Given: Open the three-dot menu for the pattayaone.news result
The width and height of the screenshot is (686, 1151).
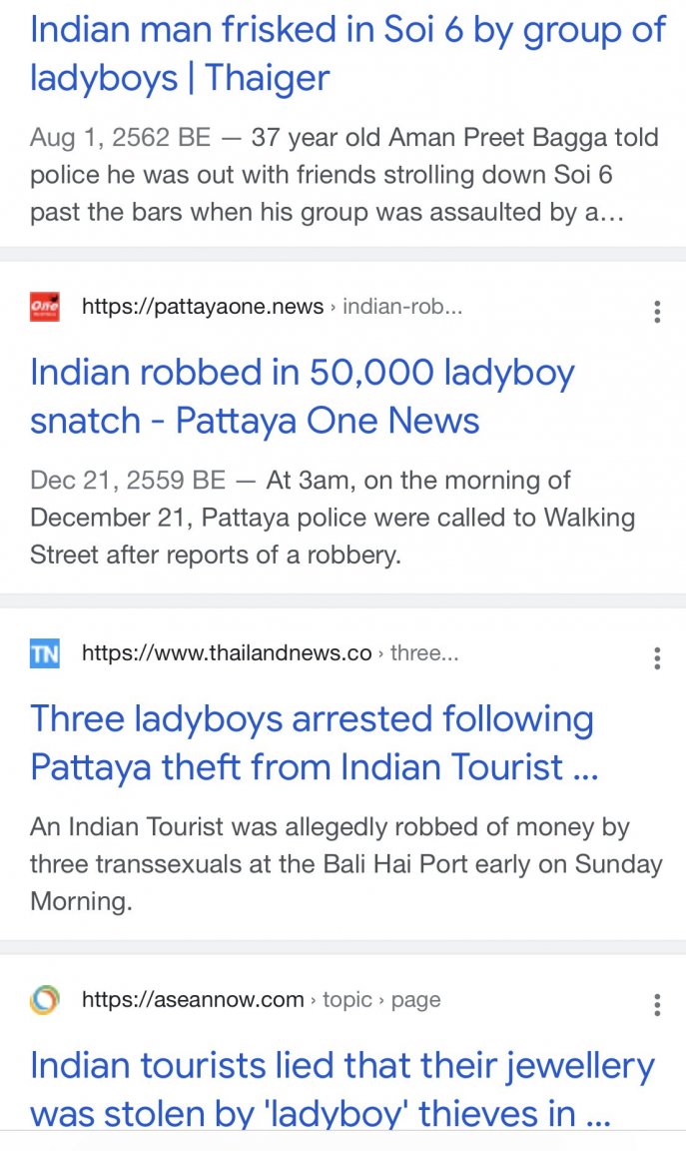Looking at the screenshot, I should click(657, 312).
